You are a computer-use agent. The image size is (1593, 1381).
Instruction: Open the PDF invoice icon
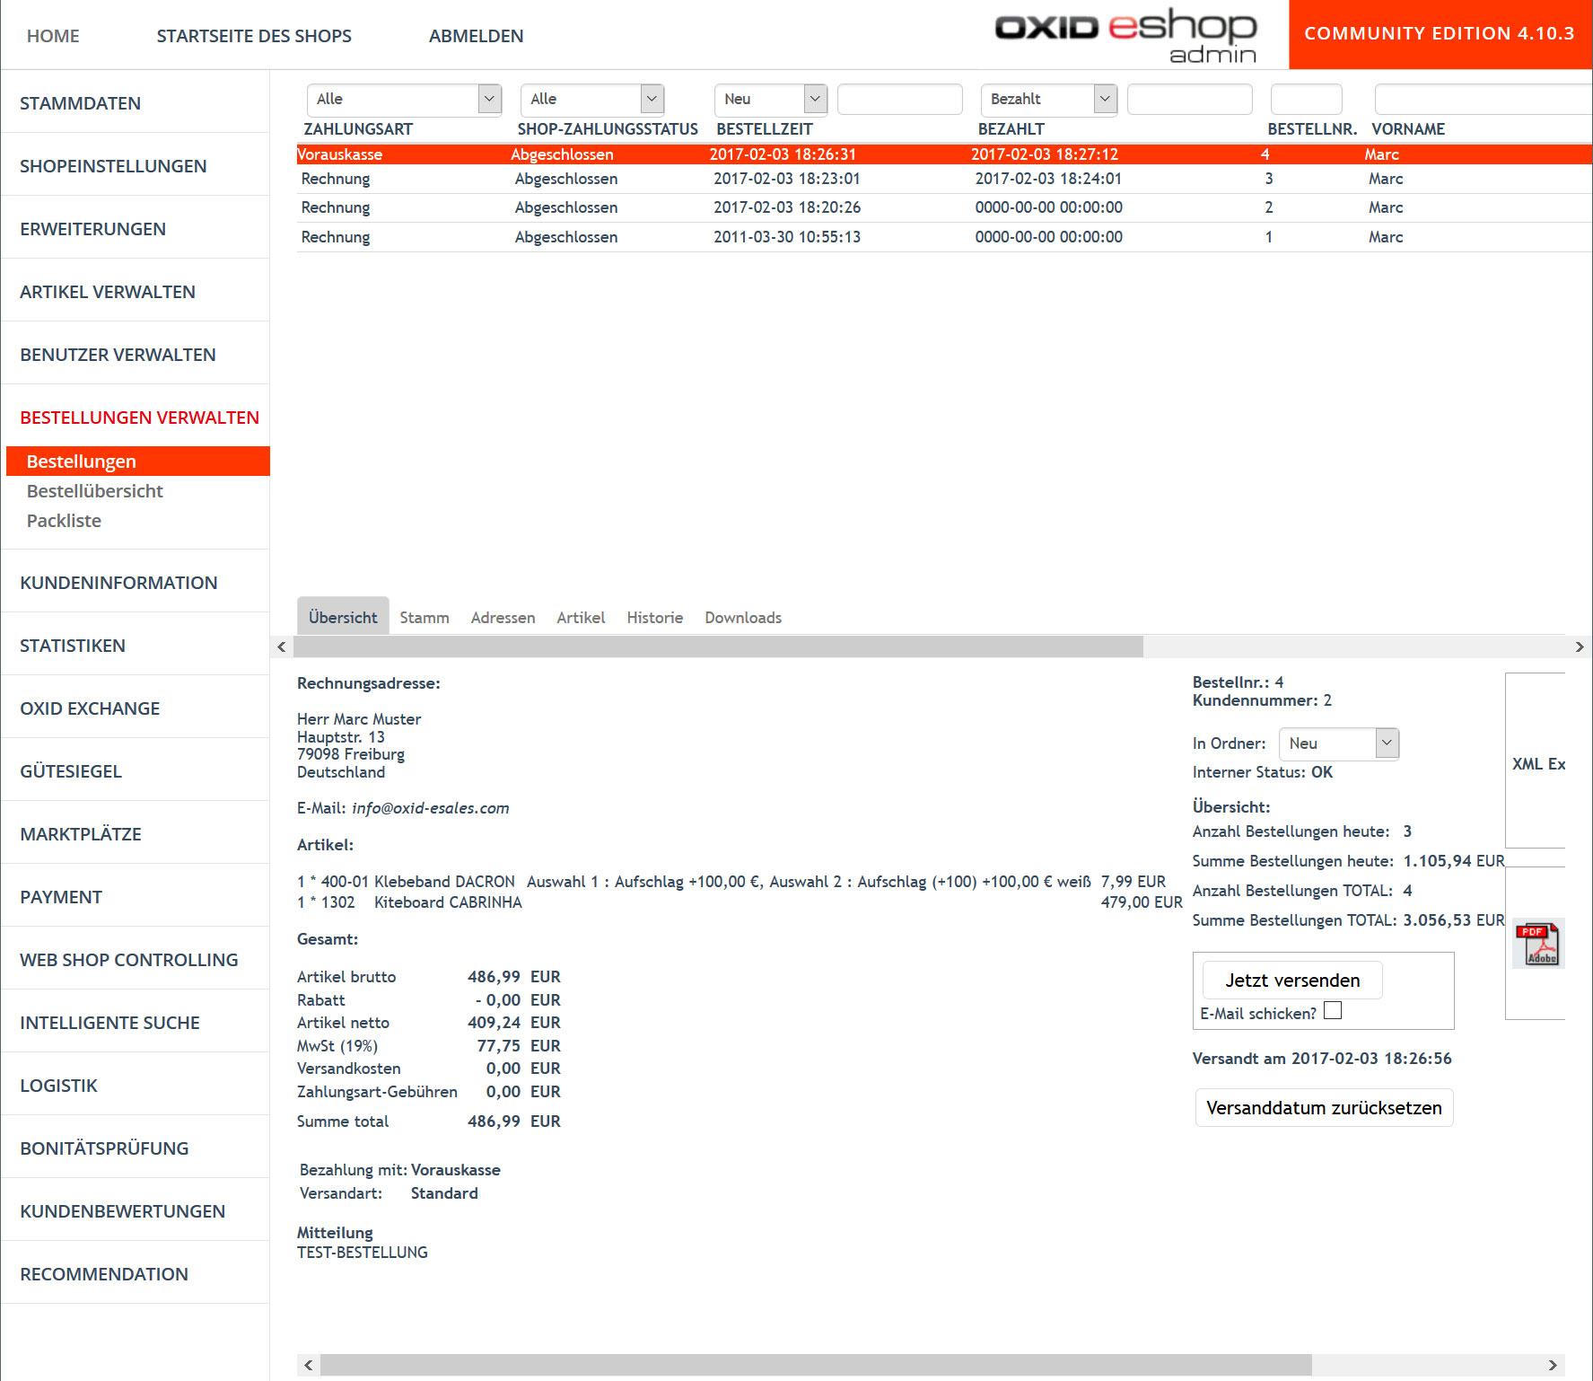coord(1538,943)
